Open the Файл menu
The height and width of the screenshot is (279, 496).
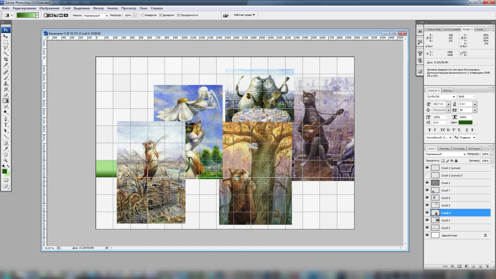pyautogui.click(x=5, y=8)
